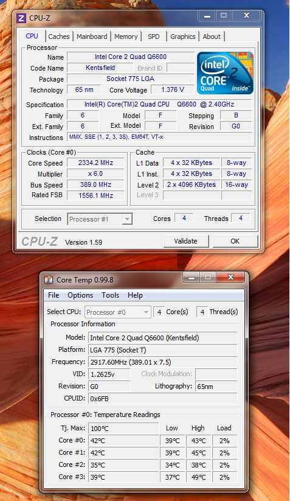Click the Stepping value B
This screenshot has height=501, width=290.
coord(236,115)
